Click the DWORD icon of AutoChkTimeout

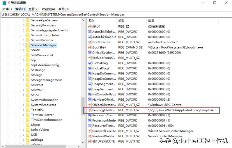pos(90,37)
